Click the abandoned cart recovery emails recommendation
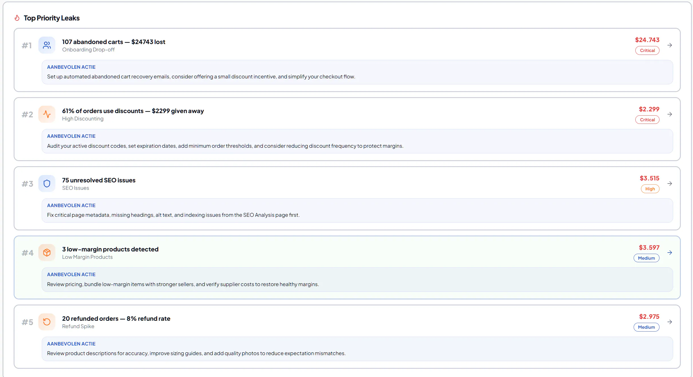This screenshot has width=693, height=377. pos(201,77)
